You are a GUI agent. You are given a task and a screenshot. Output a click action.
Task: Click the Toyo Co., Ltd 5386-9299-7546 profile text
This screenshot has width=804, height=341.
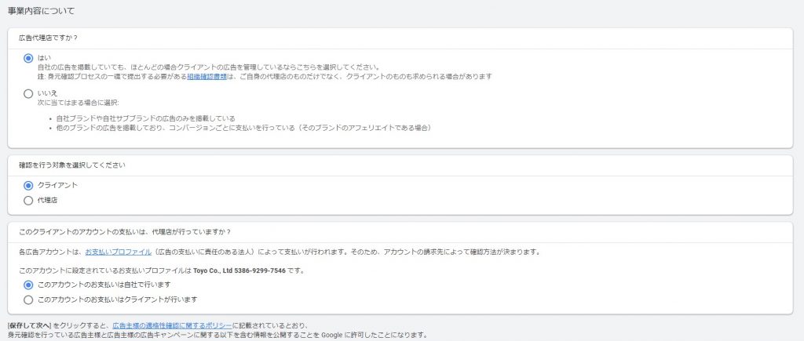pyautogui.click(x=239, y=270)
